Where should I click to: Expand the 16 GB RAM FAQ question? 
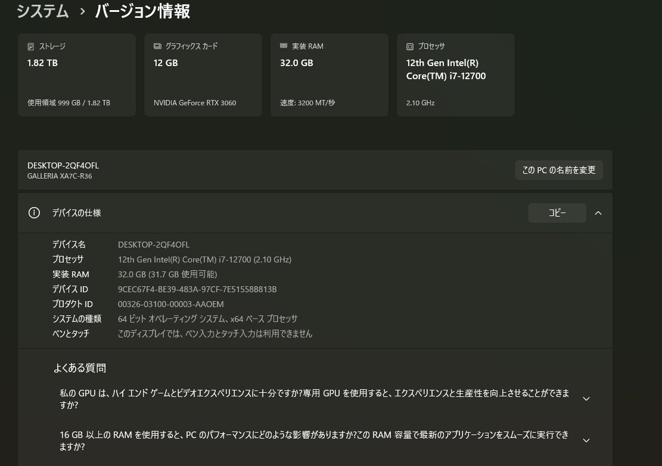(586, 440)
